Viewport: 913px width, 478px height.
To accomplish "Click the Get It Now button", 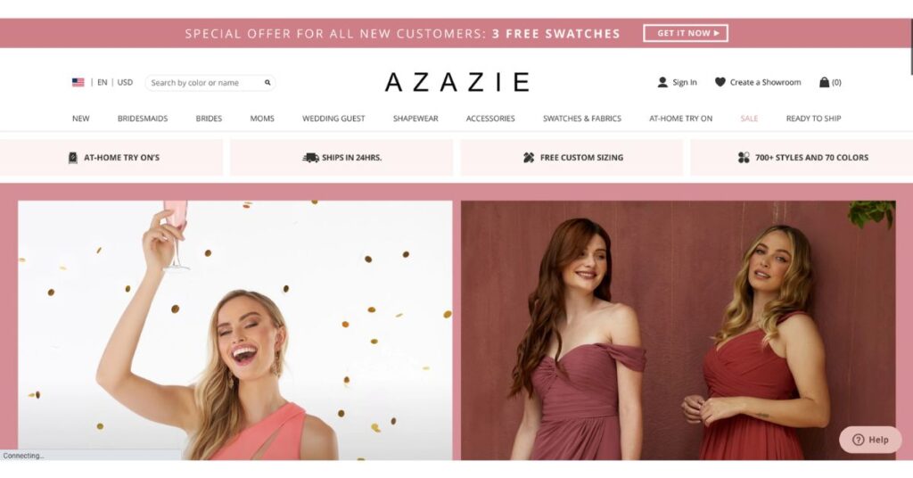I will click(686, 33).
